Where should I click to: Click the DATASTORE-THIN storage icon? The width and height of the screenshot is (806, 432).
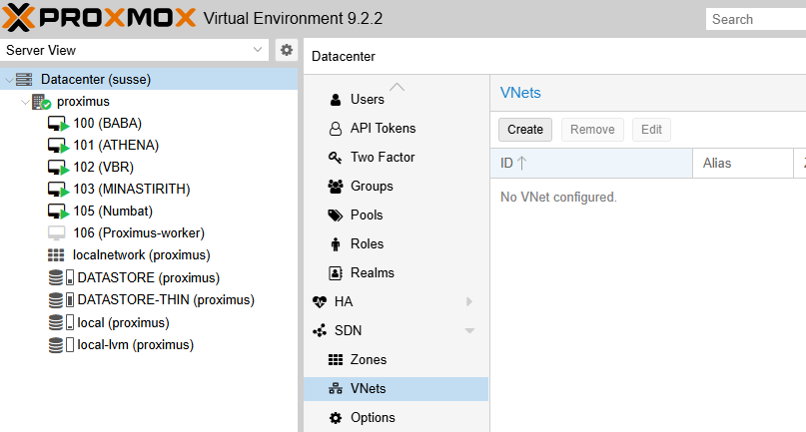coord(61,300)
